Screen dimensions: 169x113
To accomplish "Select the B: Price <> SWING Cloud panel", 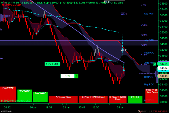I will tap(93, 99).
